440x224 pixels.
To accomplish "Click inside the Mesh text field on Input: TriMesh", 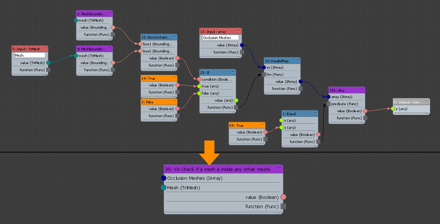I will tap(29, 55).
